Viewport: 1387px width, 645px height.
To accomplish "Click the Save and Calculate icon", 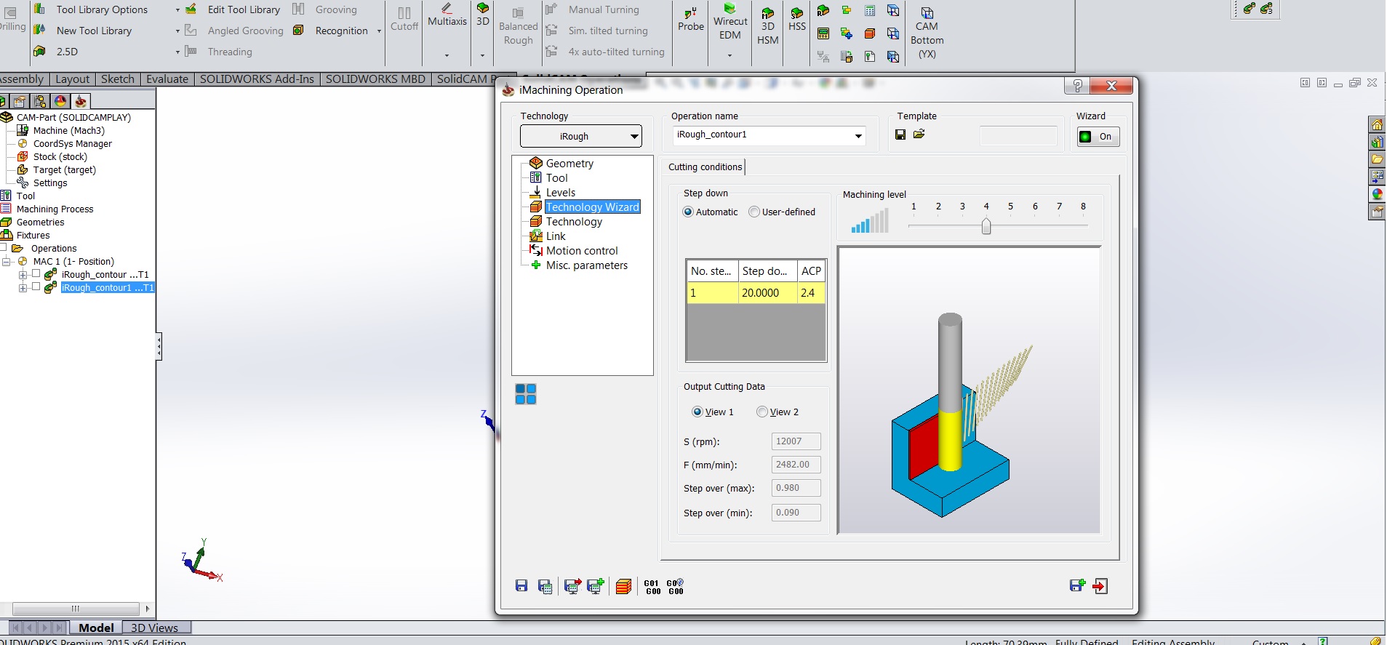I will coord(572,586).
